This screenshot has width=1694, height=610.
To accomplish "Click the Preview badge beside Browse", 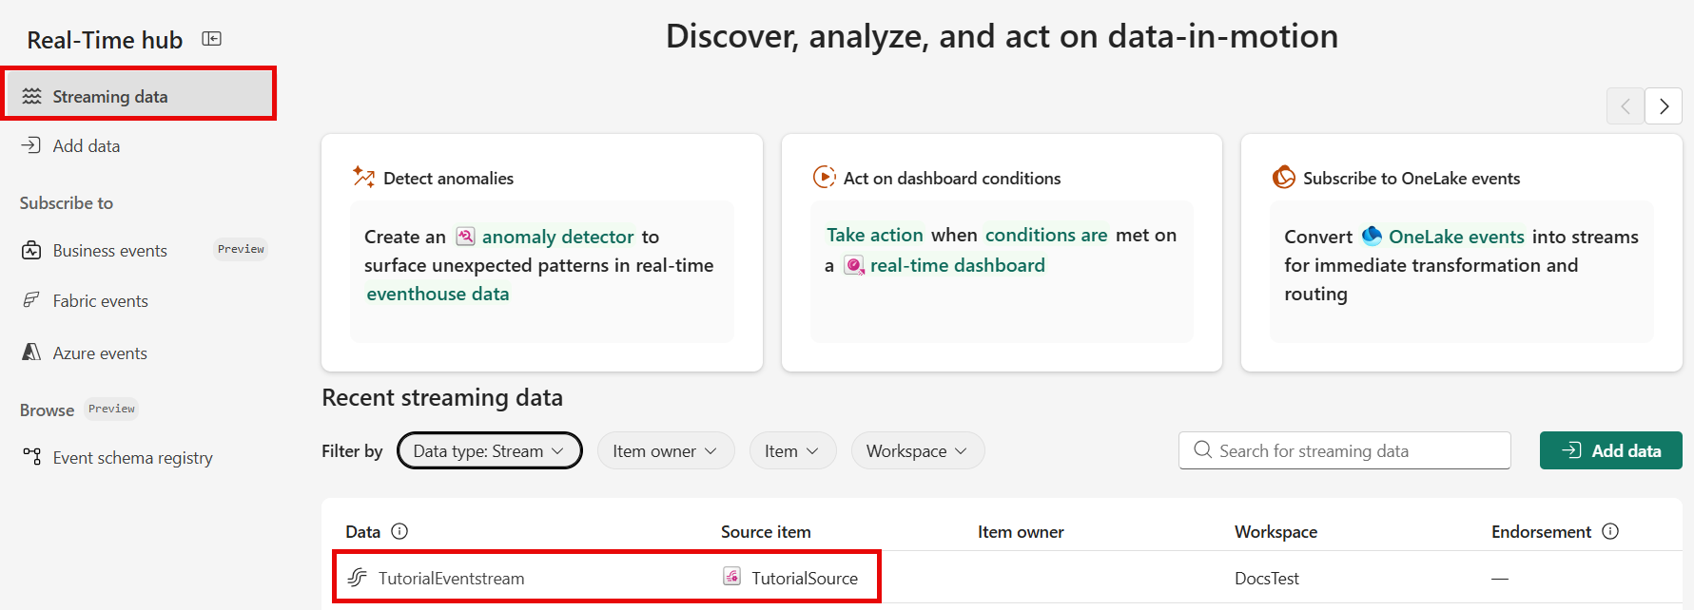I will pyautogui.click(x=111, y=409).
